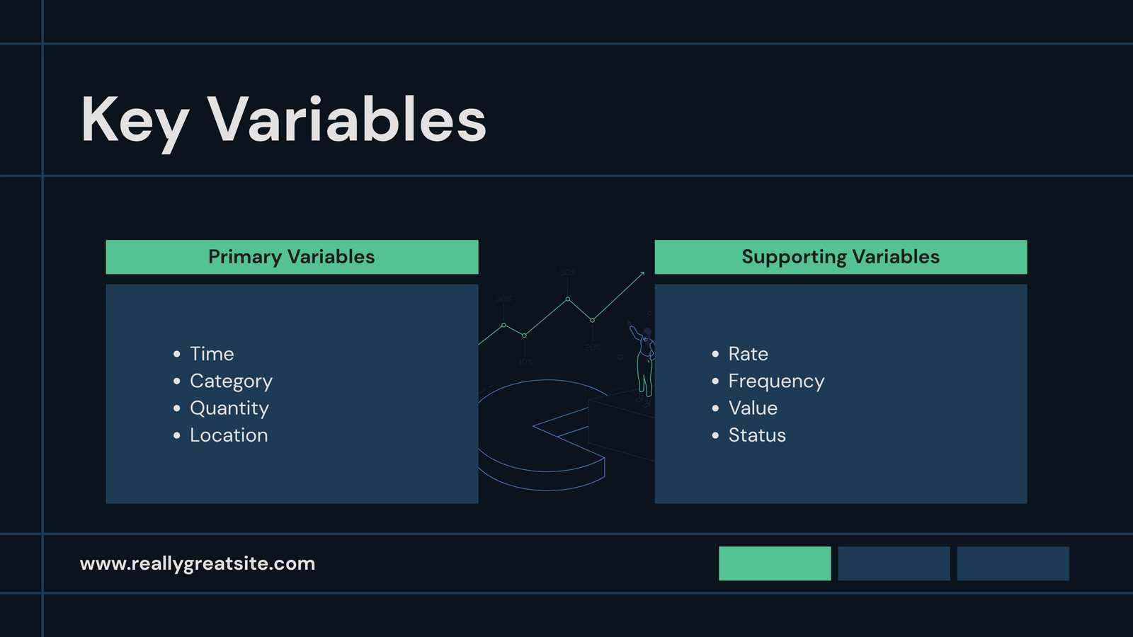This screenshot has width=1133, height=637.
Task: Click the line graph arrow illustration
Action: tap(562, 308)
